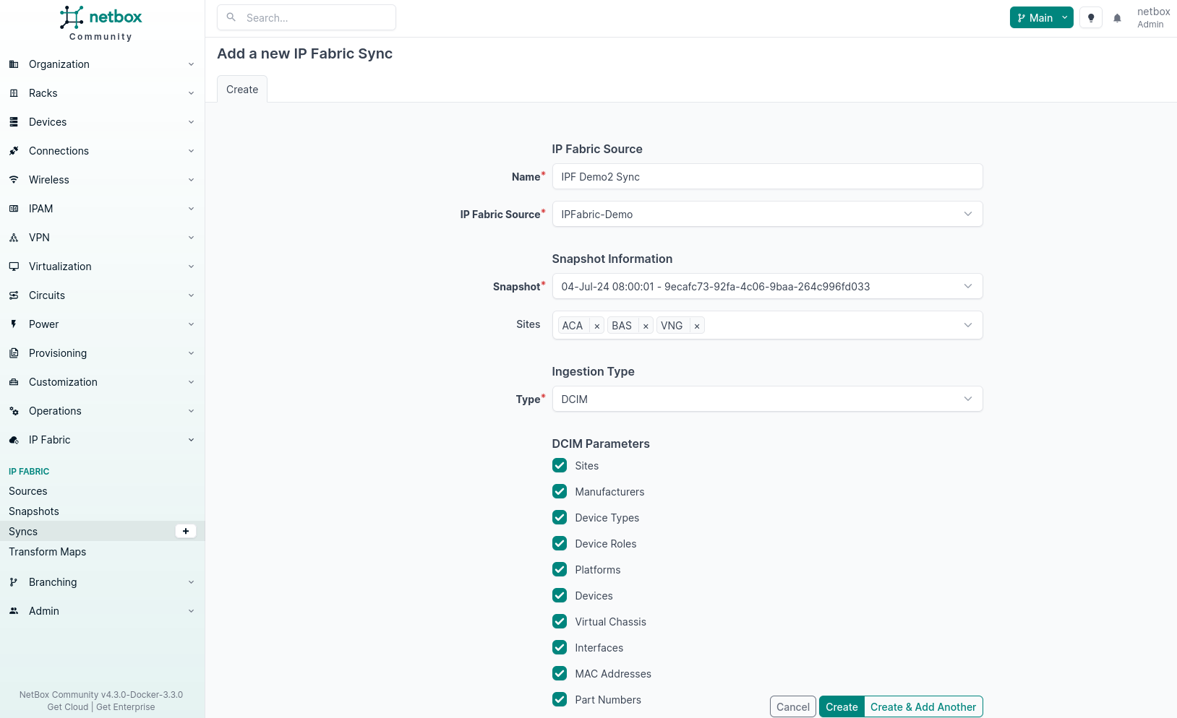
Task: Uncheck the Device Roles checkbox
Action: [x=560, y=543]
